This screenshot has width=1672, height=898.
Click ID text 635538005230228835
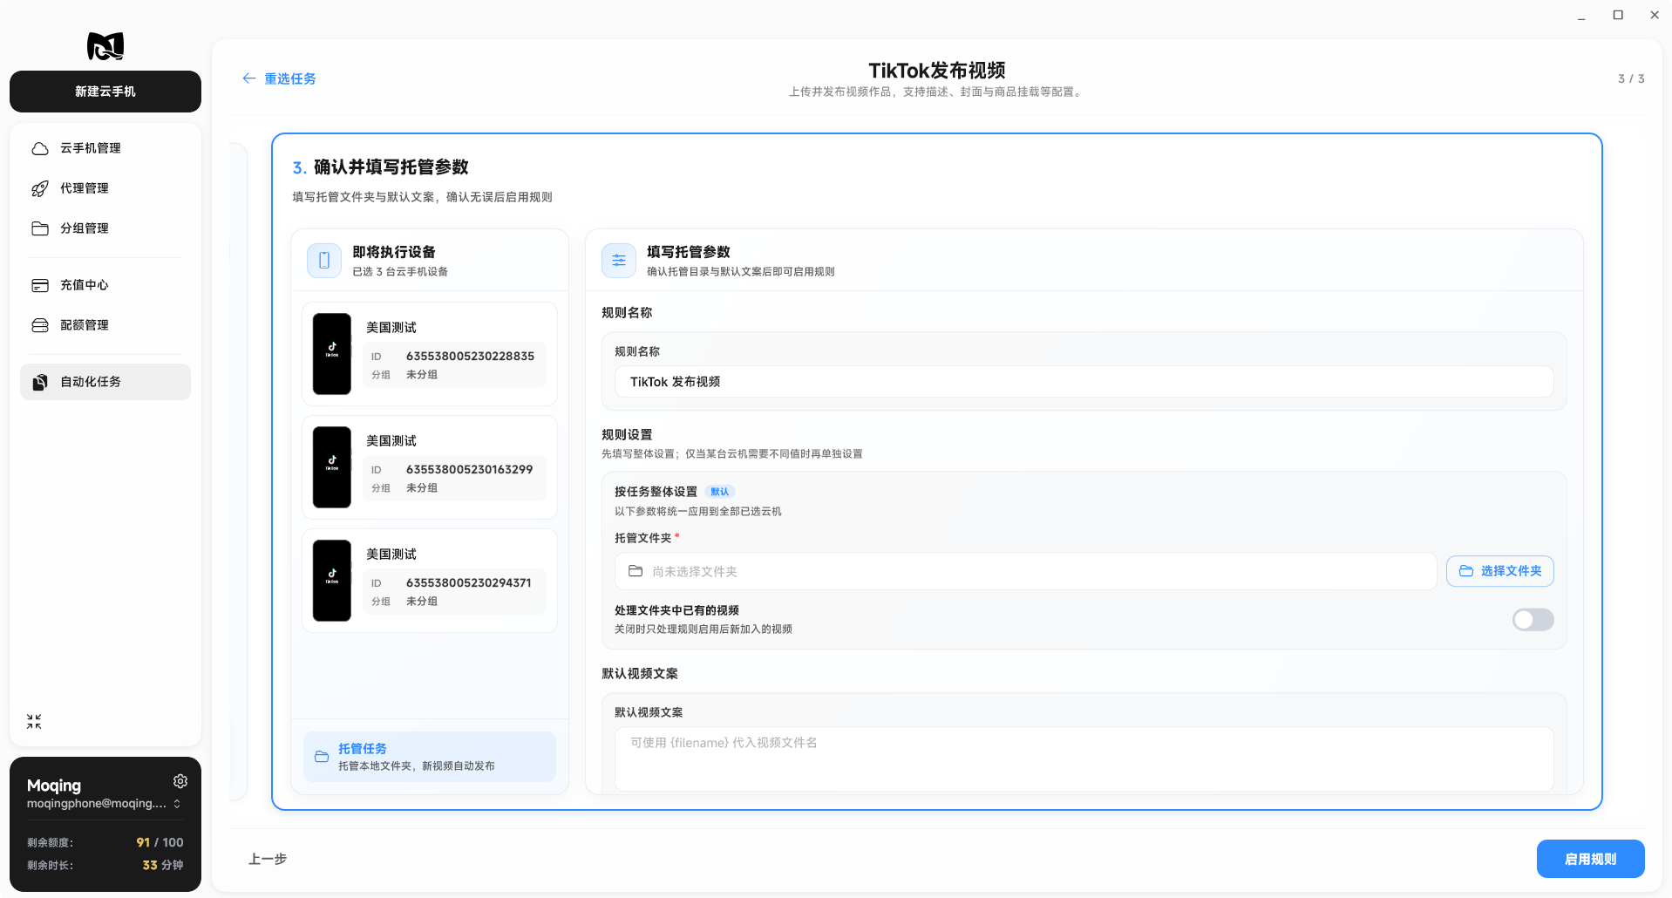coord(471,357)
